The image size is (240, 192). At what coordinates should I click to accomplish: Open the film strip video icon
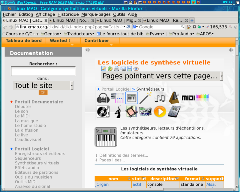click(x=131, y=112)
